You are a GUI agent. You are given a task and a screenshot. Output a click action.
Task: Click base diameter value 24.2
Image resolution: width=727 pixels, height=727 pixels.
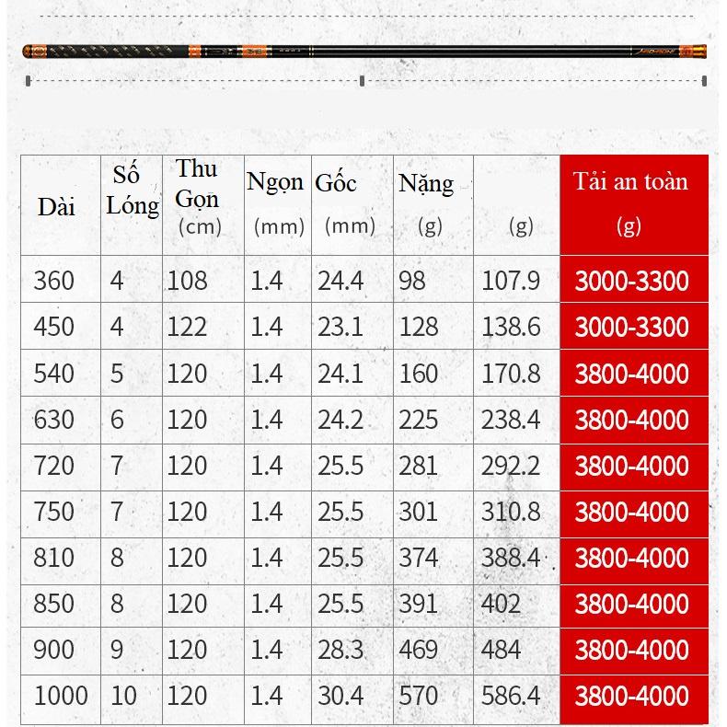pyautogui.click(x=340, y=420)
